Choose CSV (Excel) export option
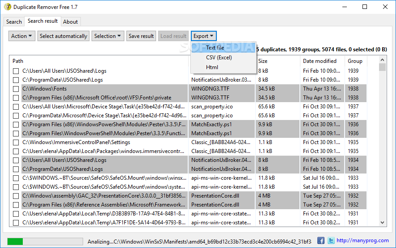 click(x=223, y=58)
